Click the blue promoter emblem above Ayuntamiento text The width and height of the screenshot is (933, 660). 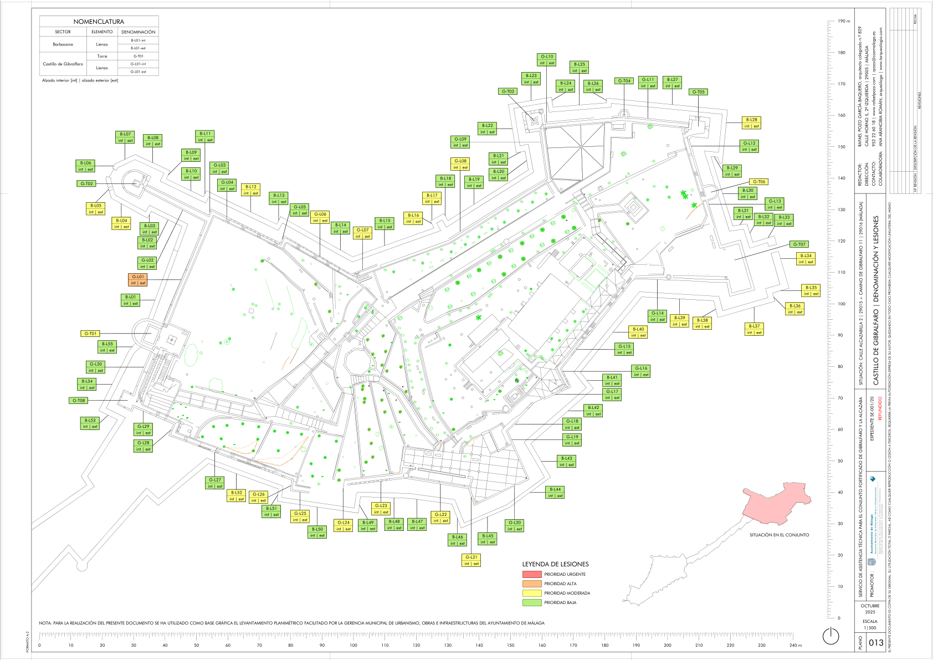(873, 479)
